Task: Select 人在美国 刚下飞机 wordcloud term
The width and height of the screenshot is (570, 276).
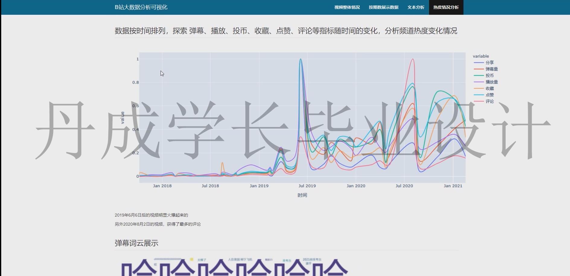Action: (240, 259)
